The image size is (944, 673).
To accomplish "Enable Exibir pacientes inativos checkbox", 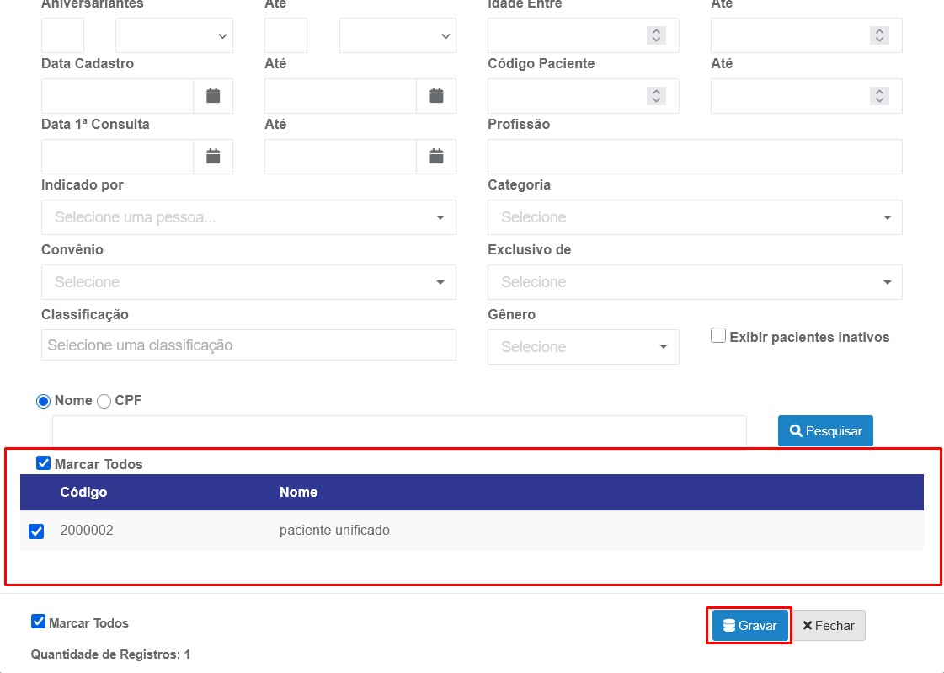I will tap(718, 336).
